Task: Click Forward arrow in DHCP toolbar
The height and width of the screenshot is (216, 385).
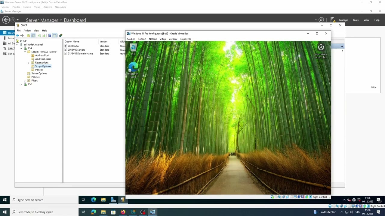Action: [x=22, y=35]
